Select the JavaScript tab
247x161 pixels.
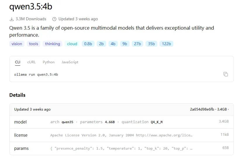70,62
